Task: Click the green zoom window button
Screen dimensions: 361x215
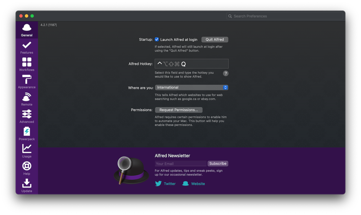Action: coord(32,16)
